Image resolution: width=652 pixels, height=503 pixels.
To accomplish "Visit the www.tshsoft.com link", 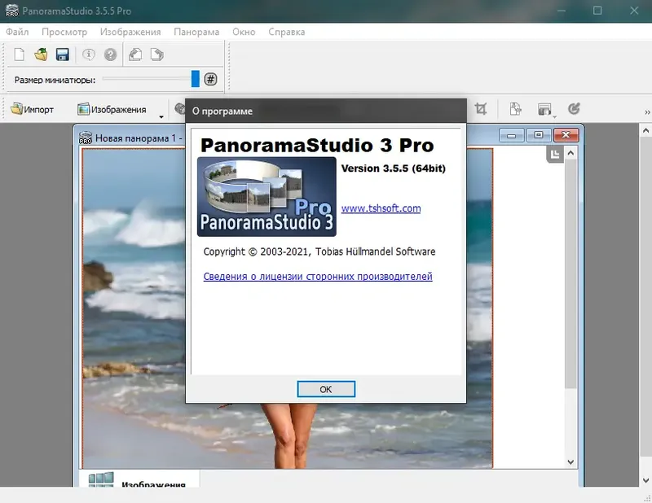I will [x=381, y=208].
